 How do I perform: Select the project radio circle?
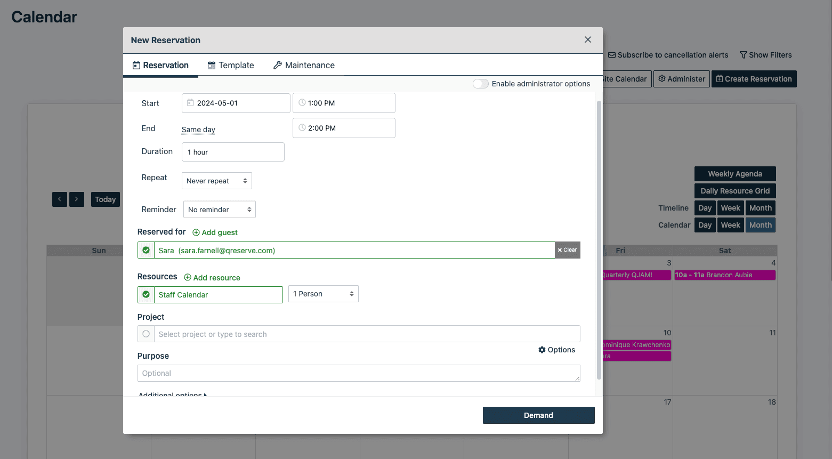pos(146,334)
